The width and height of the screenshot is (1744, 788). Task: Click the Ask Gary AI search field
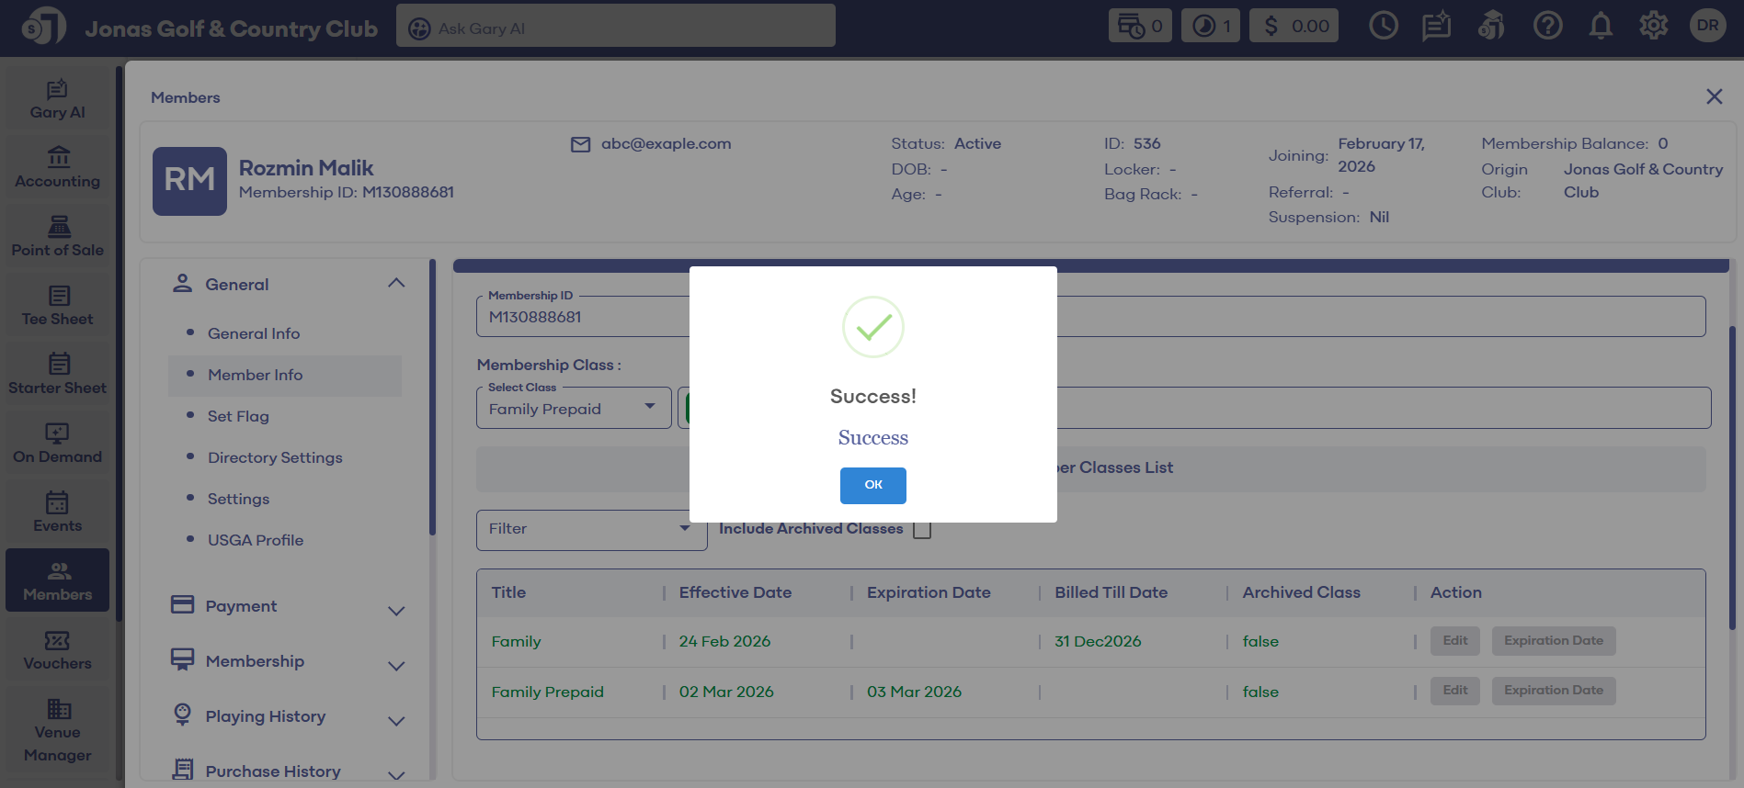616,28
